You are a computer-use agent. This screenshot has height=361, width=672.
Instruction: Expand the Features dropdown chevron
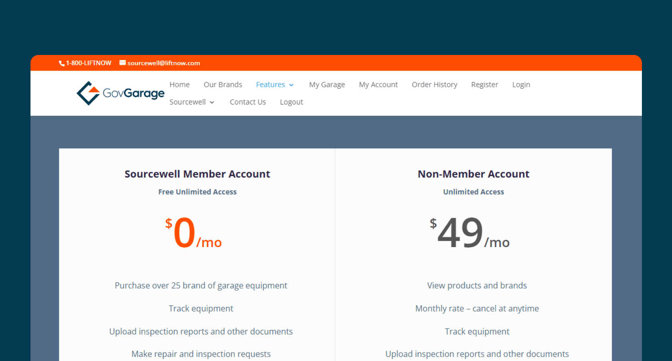(x=291, y=85)
